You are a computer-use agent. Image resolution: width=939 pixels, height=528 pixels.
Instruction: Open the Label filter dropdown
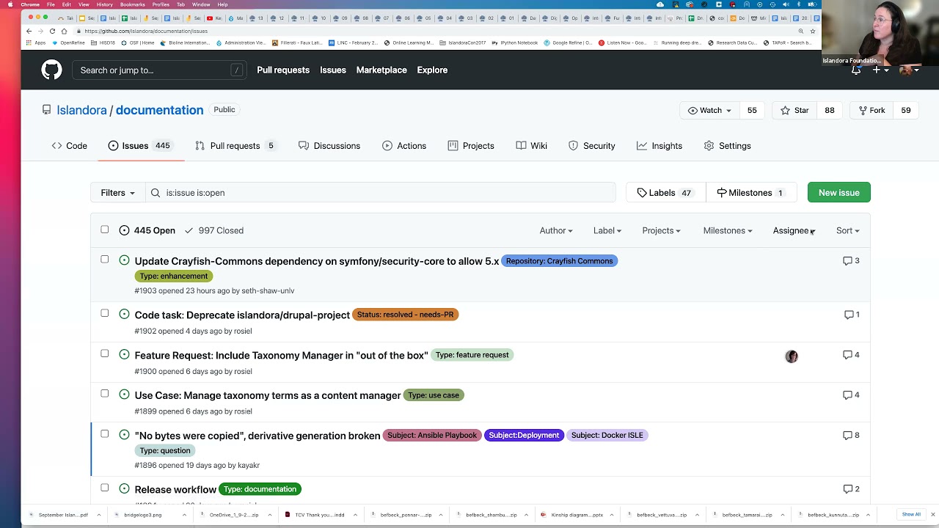(x=607, y=230)
